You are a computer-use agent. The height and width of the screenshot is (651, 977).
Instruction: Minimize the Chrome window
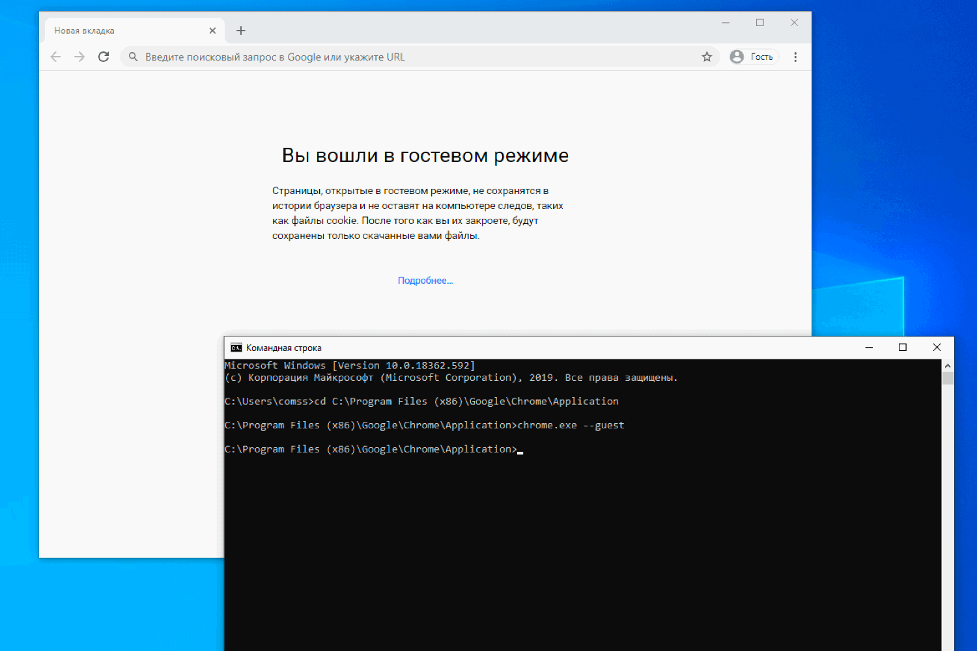coord(726,22)
